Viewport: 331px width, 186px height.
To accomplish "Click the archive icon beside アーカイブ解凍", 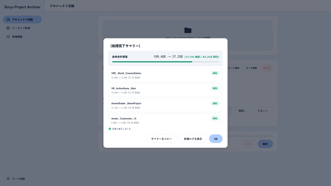I will tap(8, 28).
